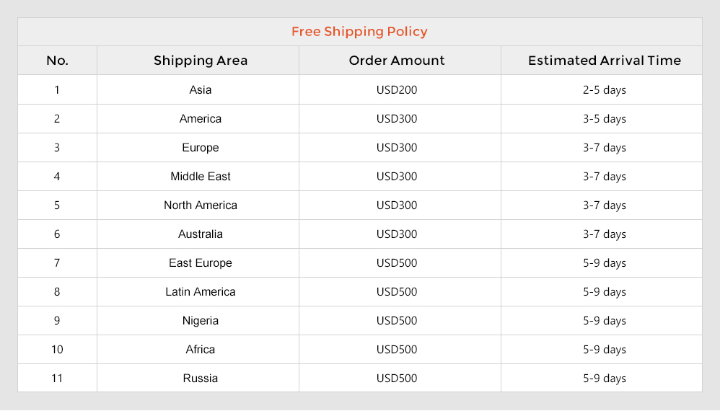This screenshot has width=720, height=411.
Task: Click the Middle East cell
Action: coord(201,177)
